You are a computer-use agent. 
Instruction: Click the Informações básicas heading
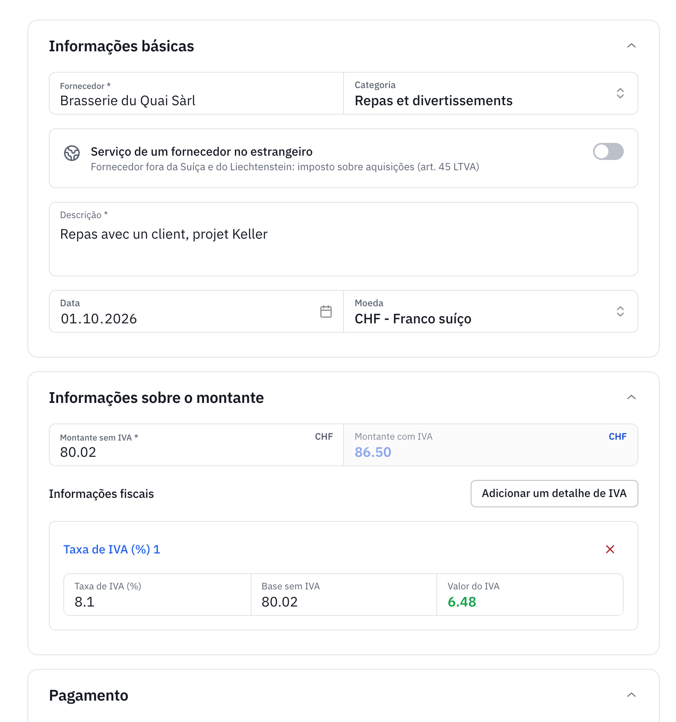coord(122,46)
